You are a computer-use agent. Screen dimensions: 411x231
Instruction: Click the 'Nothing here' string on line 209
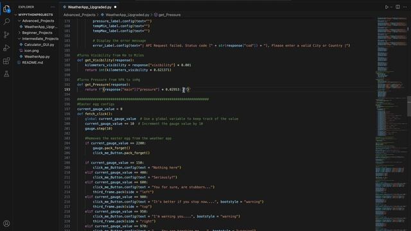166,167
